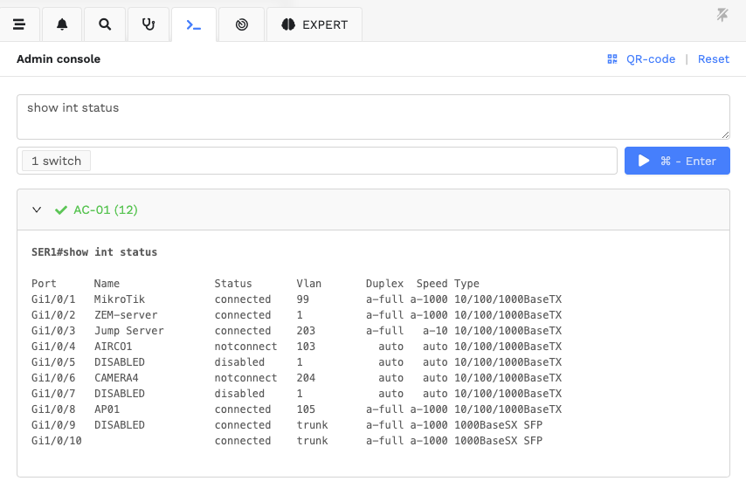The height and width of the screenshot is (488, 746).
Task: Grab the command box resize handle
Action: click(x=725, y=134)
